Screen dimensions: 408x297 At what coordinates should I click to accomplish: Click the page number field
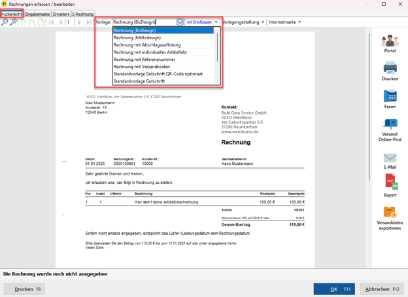[x=70, y=22]
